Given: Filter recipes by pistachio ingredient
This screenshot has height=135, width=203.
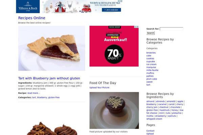Looking at the screenshot, I should (x=177, y=113).
